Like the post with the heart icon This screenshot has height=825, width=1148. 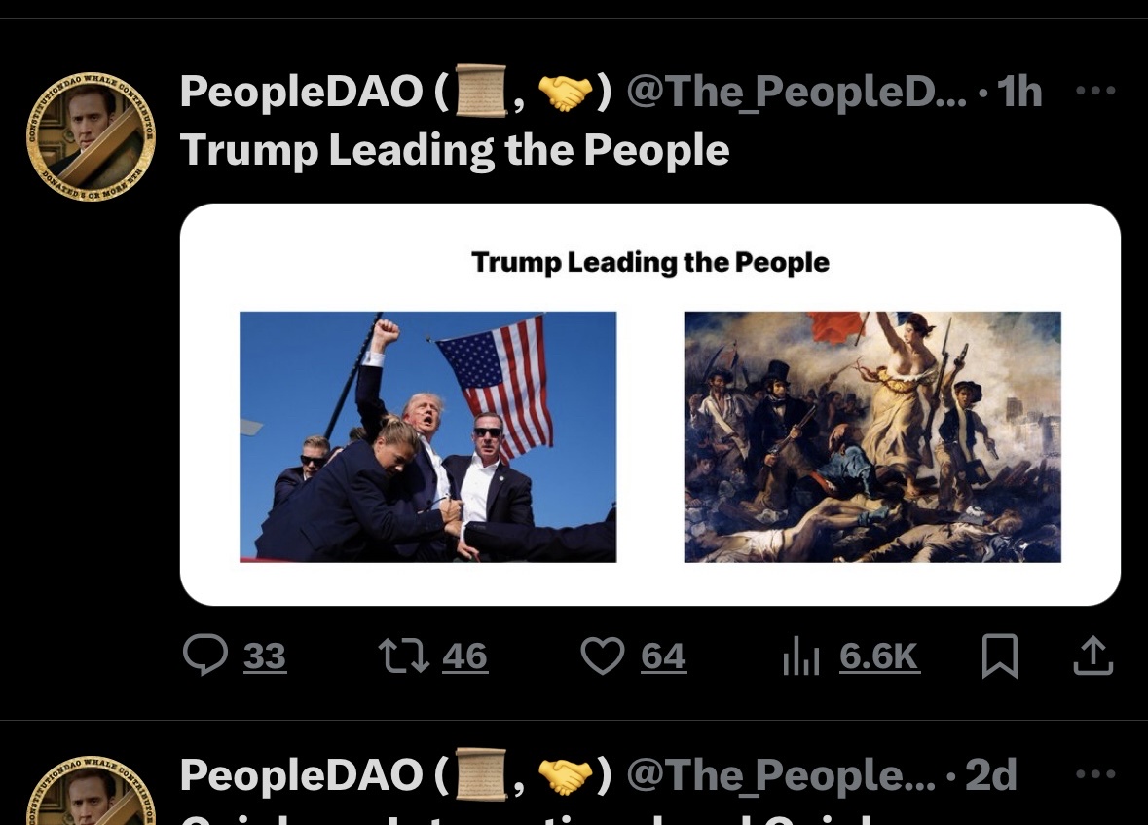point(603,655)
